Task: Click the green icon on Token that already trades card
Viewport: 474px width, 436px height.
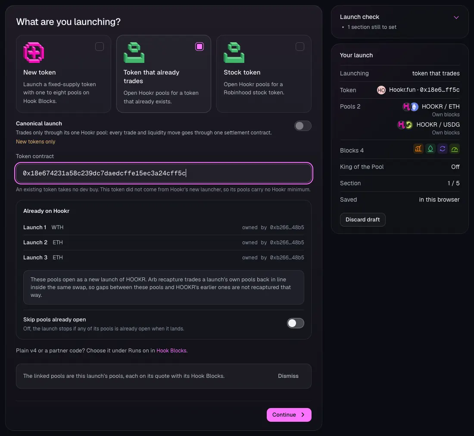Action: tap(134, 53)
